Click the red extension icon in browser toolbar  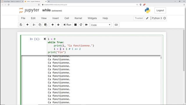pos(144,5)
